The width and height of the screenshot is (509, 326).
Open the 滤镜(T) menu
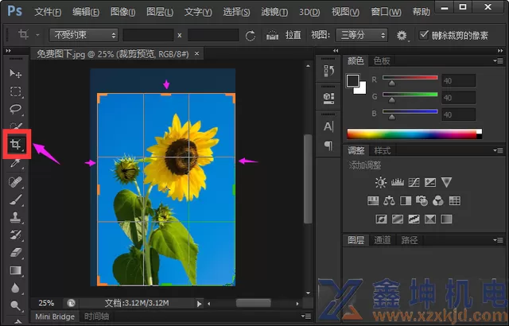coord(274,12)
